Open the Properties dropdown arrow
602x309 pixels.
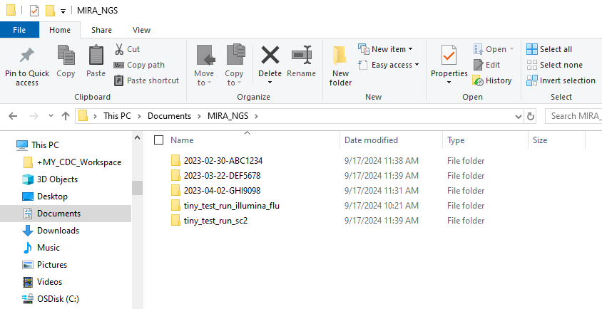pos(449,83)
